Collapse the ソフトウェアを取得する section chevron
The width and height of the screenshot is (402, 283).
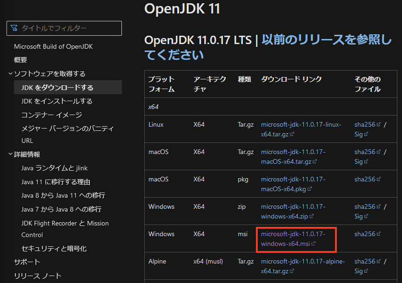(x=10, y=74)
